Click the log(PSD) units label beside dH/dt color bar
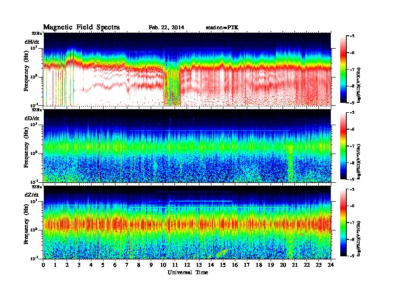394x304 pixels. tap(359, 84)
